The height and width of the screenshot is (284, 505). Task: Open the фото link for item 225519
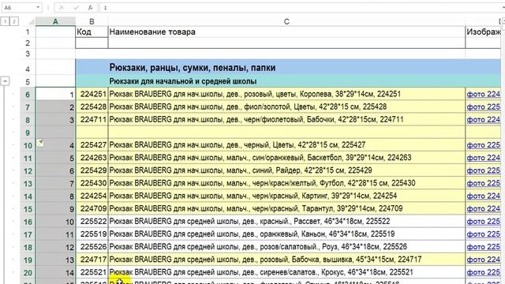[x=484, y=234]
